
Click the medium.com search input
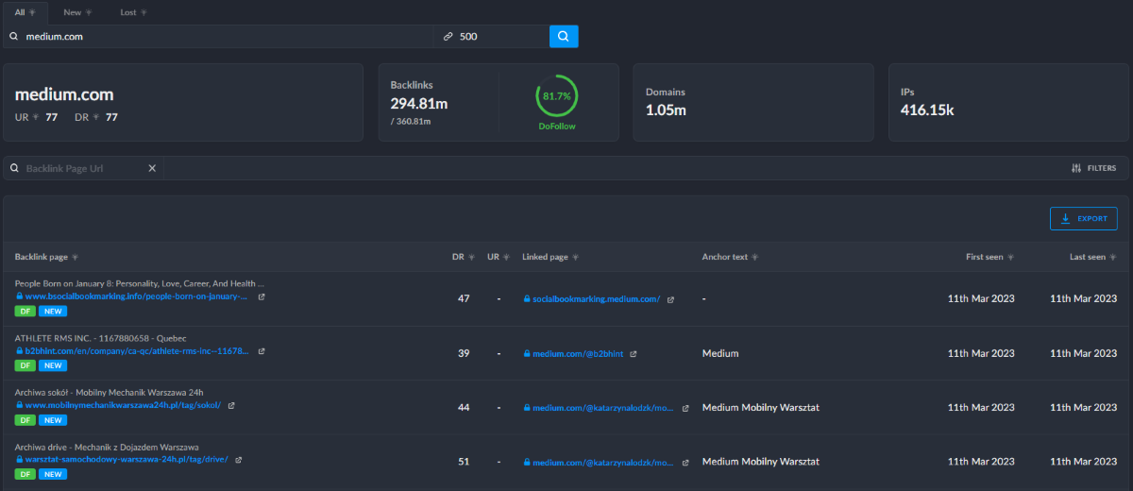point(219,36)
